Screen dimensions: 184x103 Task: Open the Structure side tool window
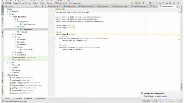(x=3, y=22)
